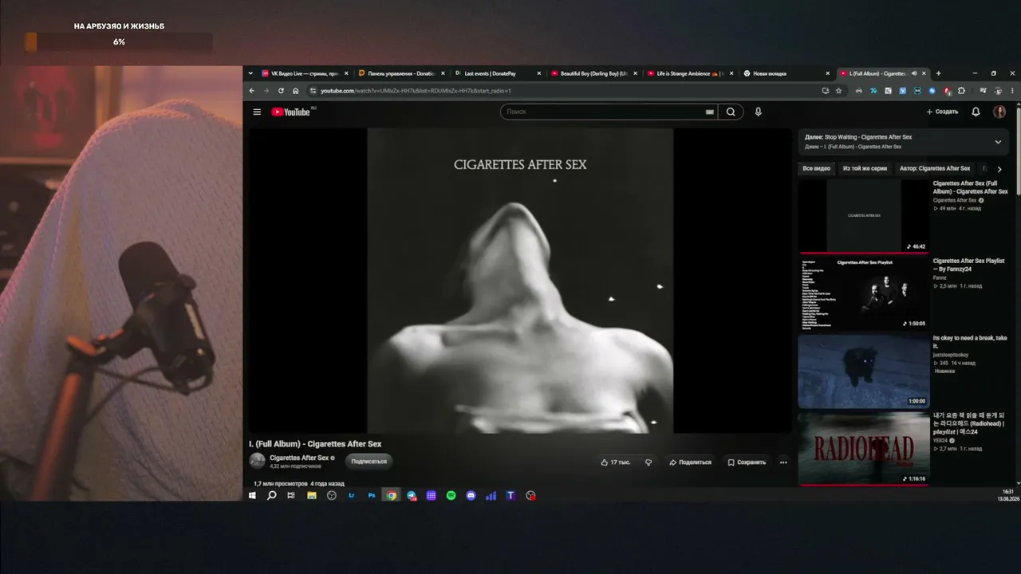1021x574 pixels.
Task: Open the browser home page icon
Action: coord(295,91)
